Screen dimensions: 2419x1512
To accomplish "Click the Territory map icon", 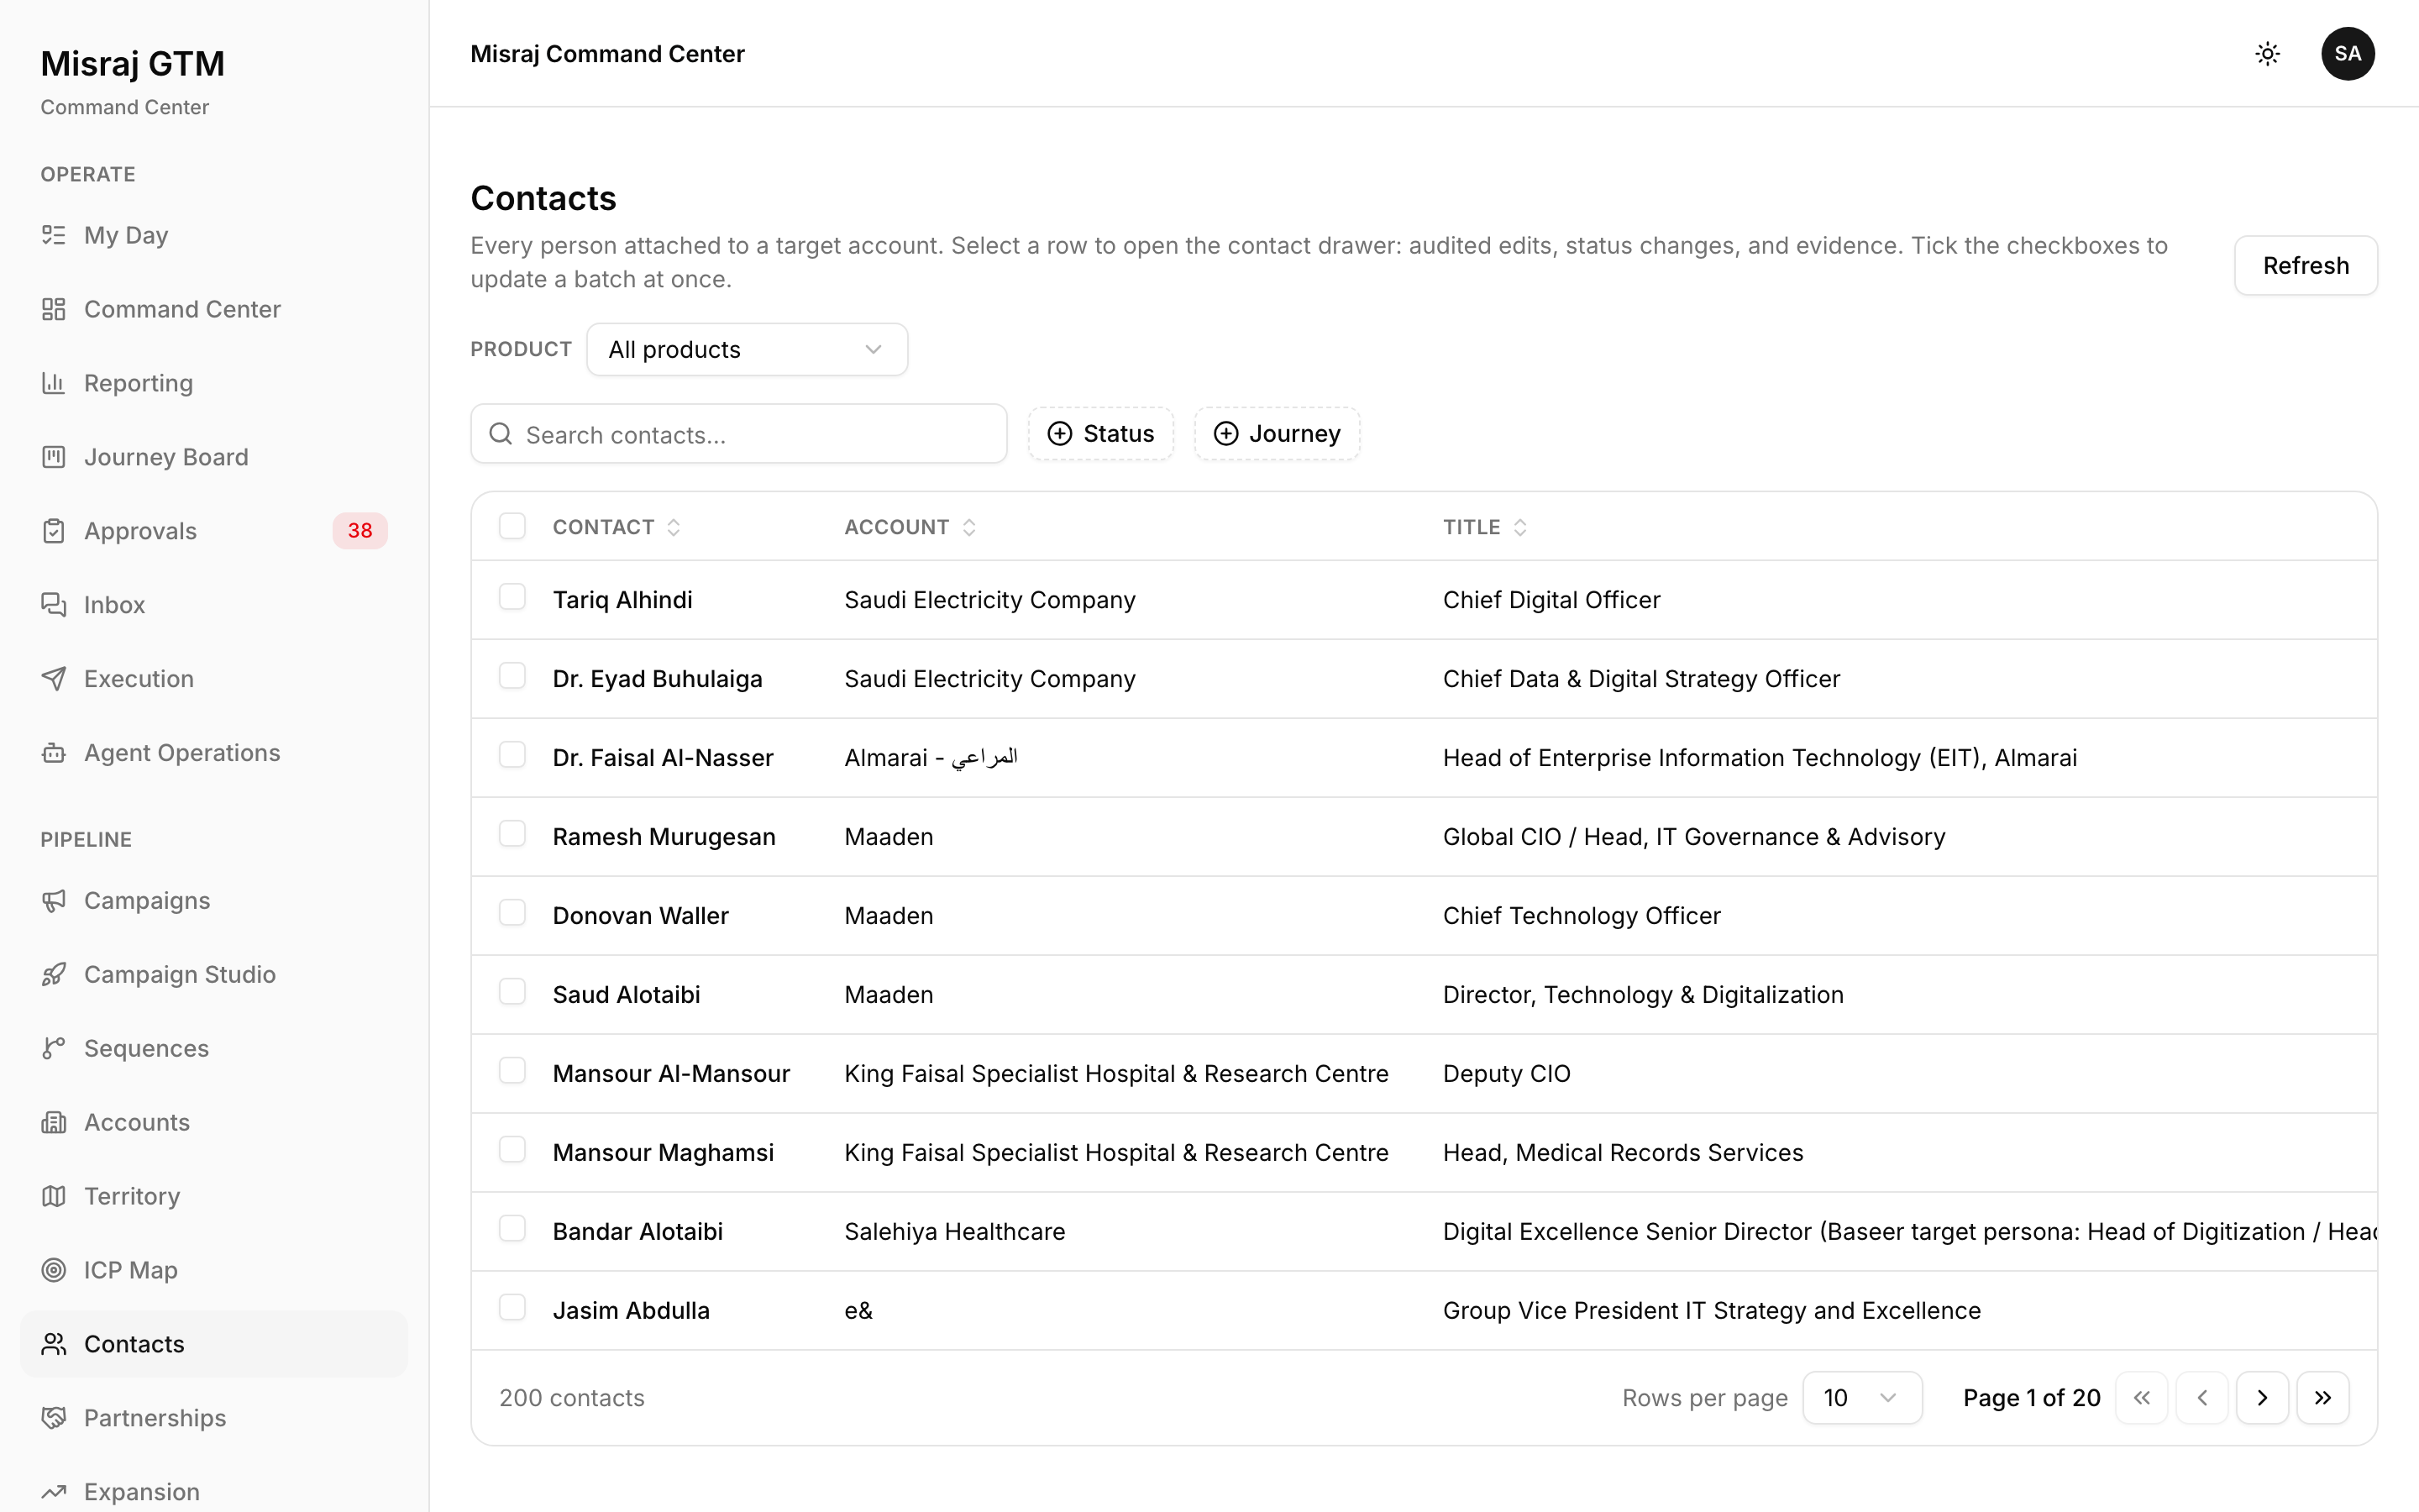I will [54, 1197].
